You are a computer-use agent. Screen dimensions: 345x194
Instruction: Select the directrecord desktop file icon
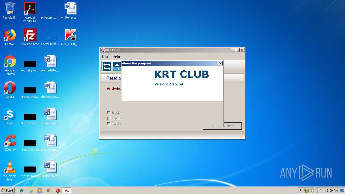point(30,119)
